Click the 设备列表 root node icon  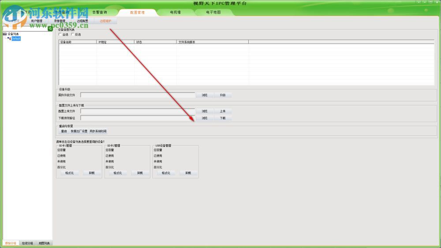pos(5,34)
